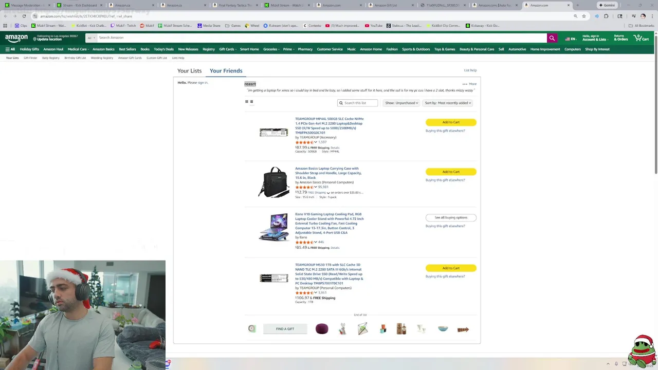Open All Bookmarks folder
The image size is (658, 370).
[641, 25]
